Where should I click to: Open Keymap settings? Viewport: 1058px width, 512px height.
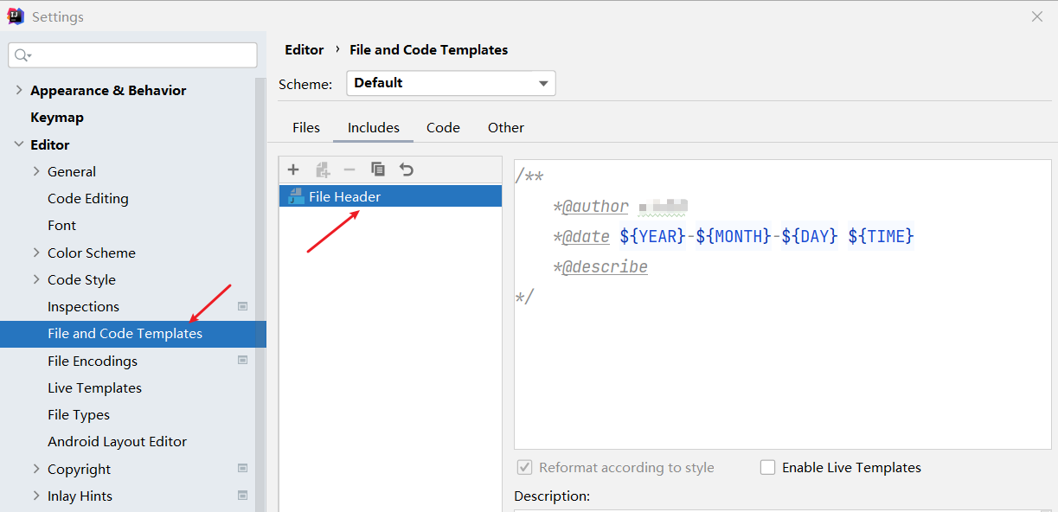57,117
